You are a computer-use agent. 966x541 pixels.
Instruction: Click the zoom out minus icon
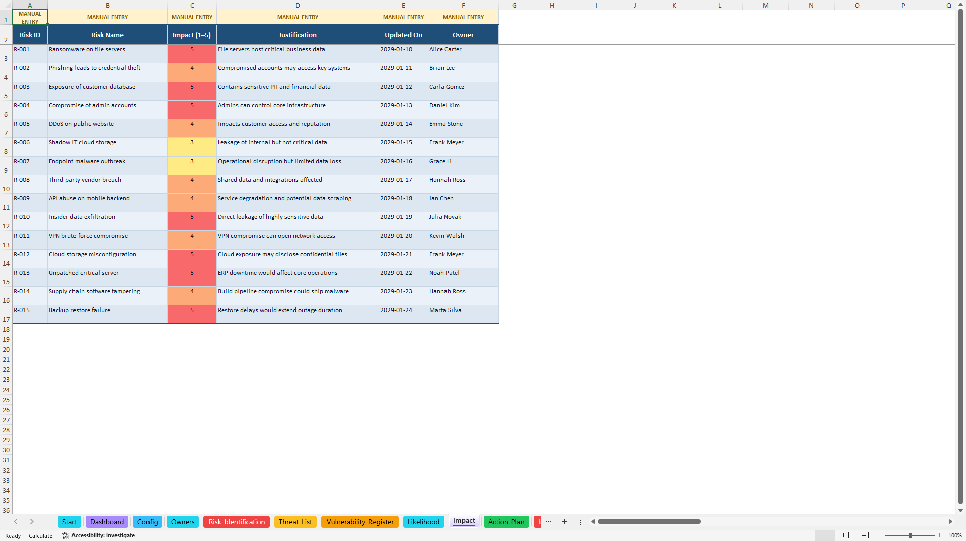coord(880,535)
